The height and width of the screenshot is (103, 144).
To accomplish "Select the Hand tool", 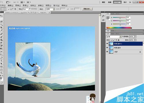I will 1,70.
